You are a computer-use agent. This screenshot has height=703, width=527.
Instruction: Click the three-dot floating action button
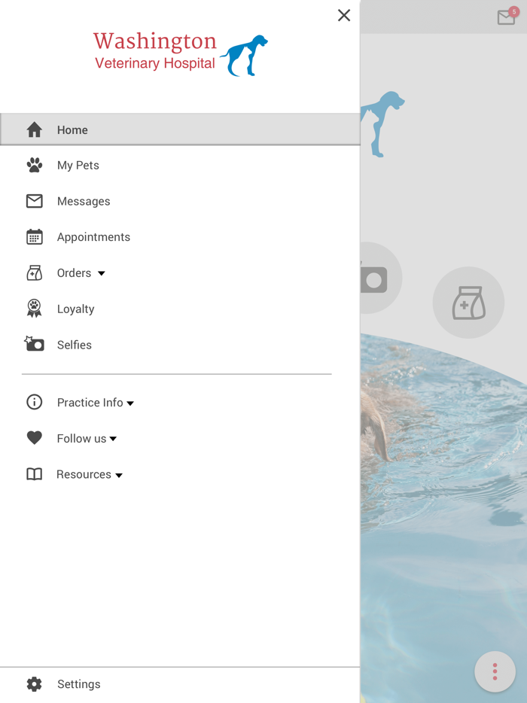point(495,671)
